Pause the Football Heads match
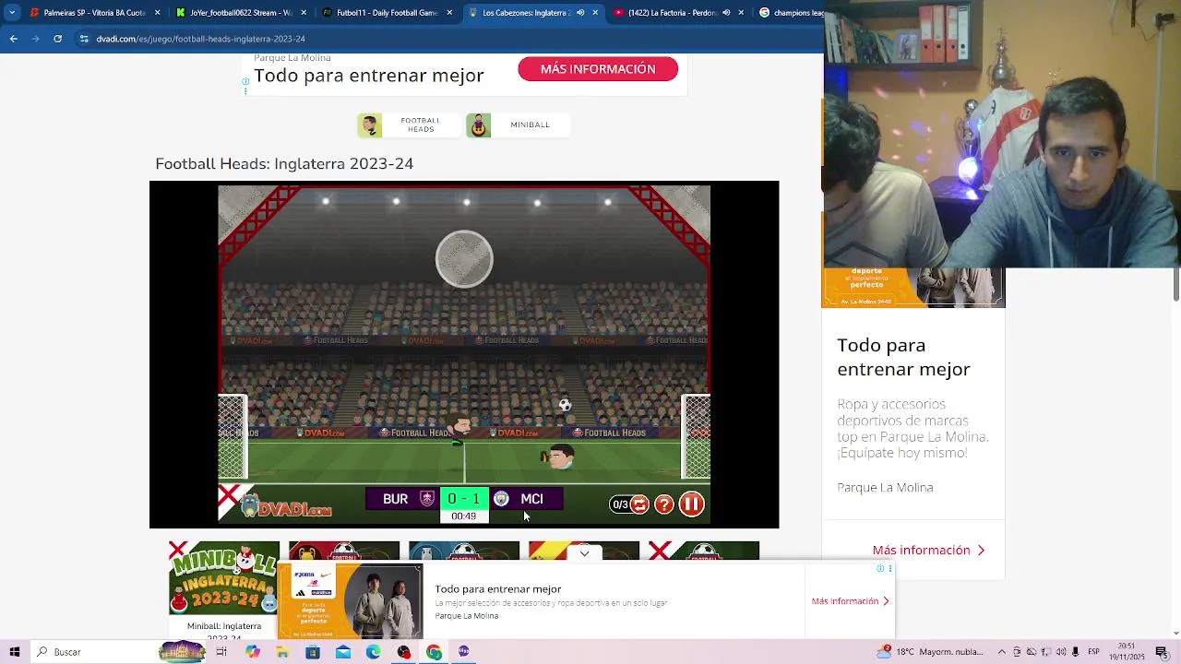1181x664 pixels. (x=691, y=504)
